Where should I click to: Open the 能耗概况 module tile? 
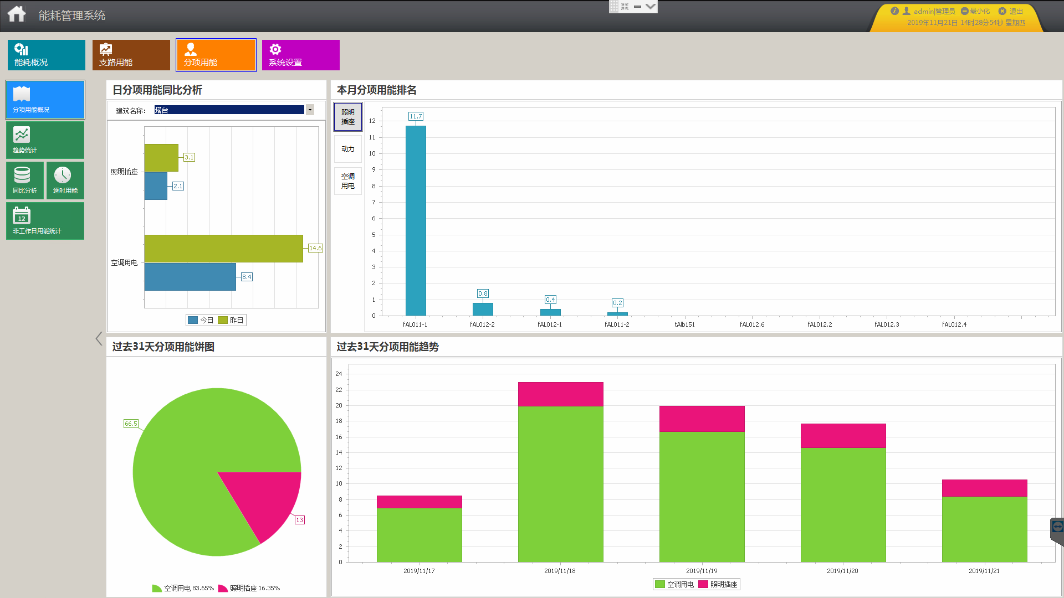(46, 55)
